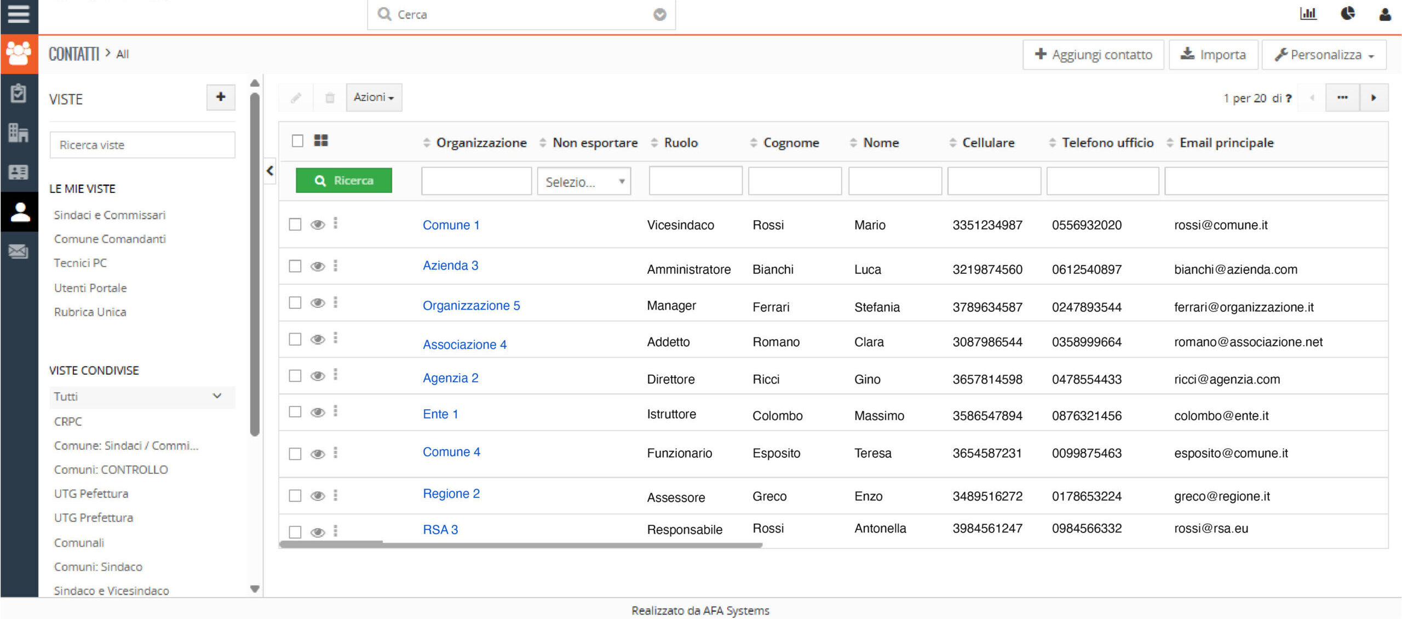Preview the Agenzia 2 contact with the eye icon
The height and width of the screenshot is (619, 1402).
tap(318, 376)
